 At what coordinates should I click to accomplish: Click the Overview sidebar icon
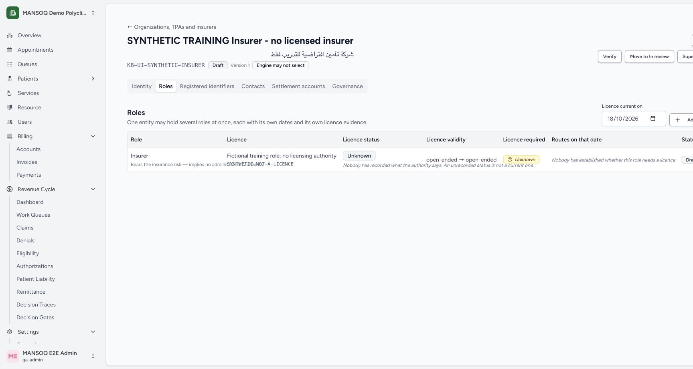10,36
